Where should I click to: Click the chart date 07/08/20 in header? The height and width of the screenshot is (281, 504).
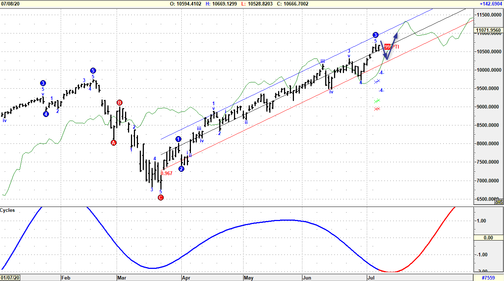10,4
